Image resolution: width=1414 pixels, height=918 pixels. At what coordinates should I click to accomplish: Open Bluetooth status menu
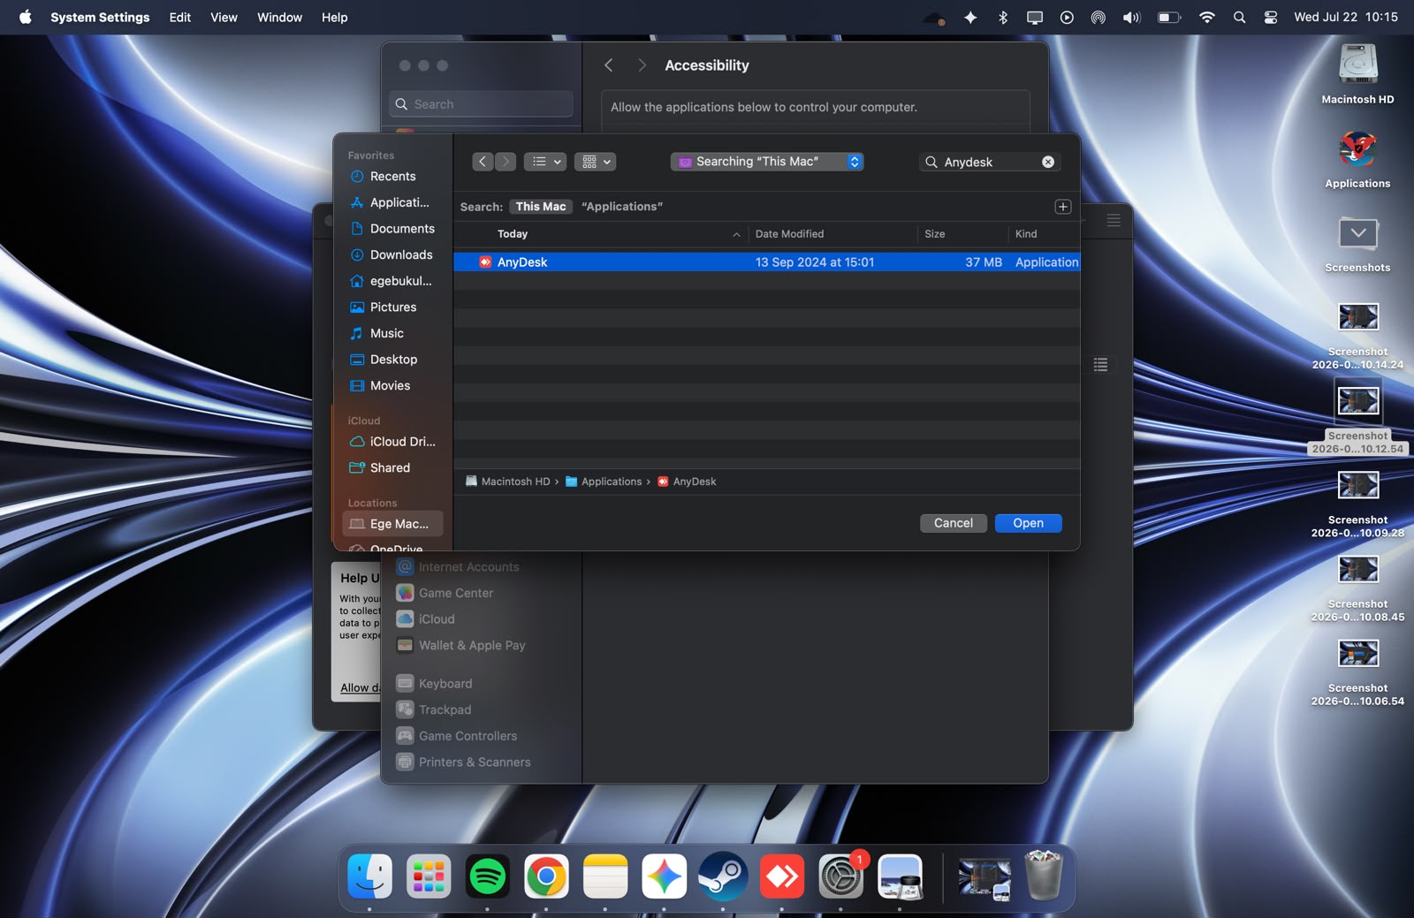[1003, 17]
